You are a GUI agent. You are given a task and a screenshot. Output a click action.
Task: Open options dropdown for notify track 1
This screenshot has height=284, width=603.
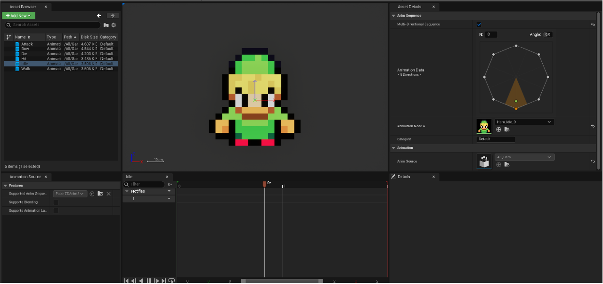coord(169,199)
